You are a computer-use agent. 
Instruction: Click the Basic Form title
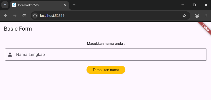coord(18,29)
